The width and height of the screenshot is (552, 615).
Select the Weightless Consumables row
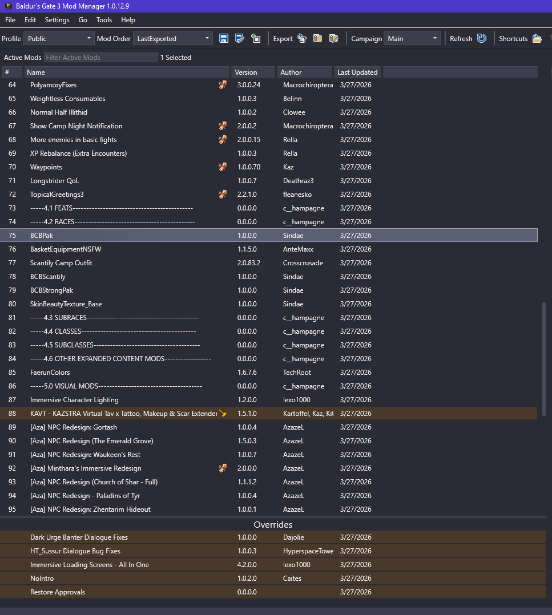(x=269, y=99)
